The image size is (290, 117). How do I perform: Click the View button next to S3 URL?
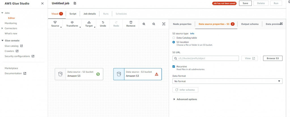click(250, 58)
